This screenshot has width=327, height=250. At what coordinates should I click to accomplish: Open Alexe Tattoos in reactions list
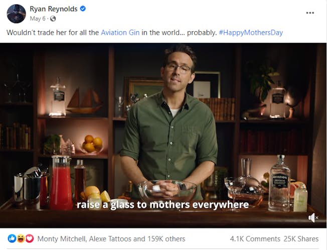pos(110,239)
